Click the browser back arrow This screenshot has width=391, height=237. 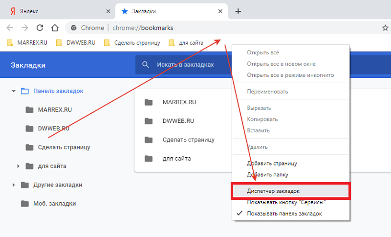[10, 28]
